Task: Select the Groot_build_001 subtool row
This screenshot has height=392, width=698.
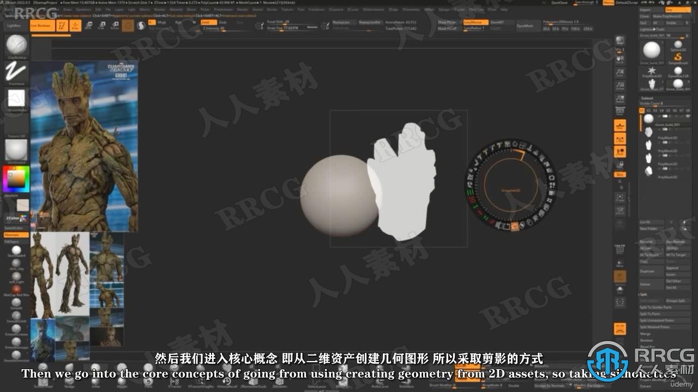Action: coord(664,119)
